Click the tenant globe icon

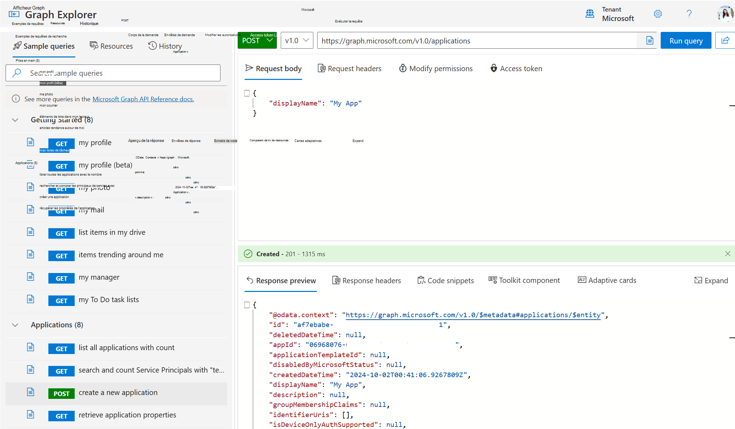[x=590, y=13]
